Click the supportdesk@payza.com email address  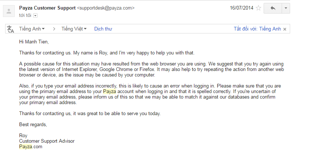[106, 8]
